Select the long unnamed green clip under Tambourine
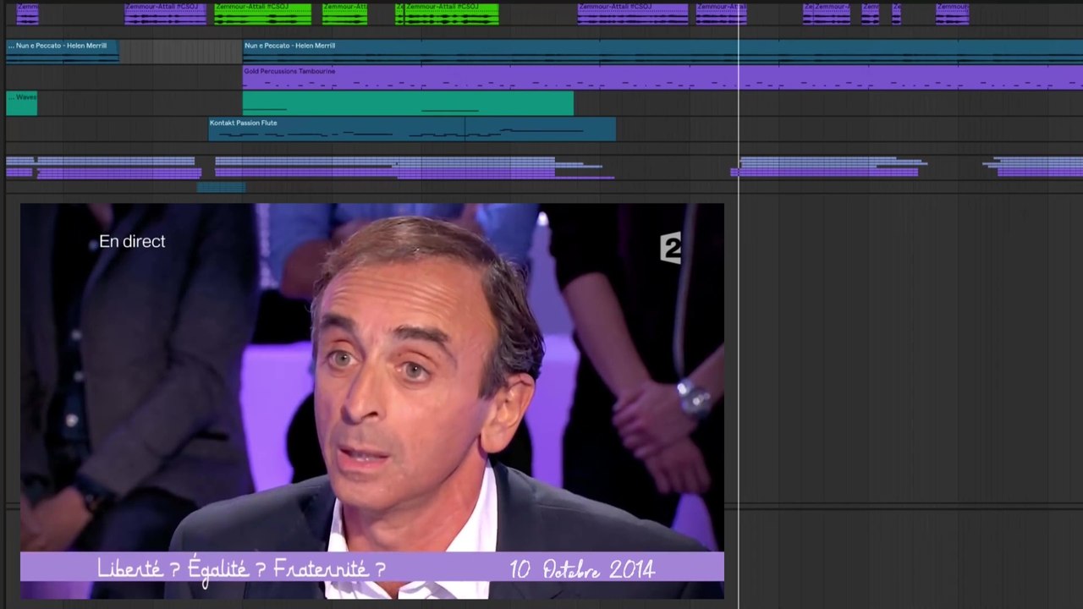 pos(408,103)
